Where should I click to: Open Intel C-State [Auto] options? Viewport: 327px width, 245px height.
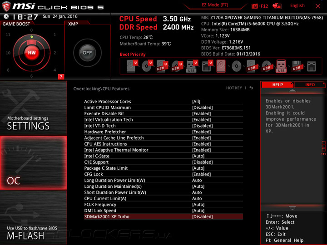pos(198,156)
